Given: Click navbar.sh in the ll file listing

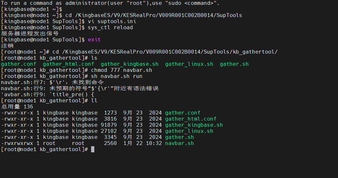Looking at the screenshot, I should pyautogui.click(x=179, y=143).
